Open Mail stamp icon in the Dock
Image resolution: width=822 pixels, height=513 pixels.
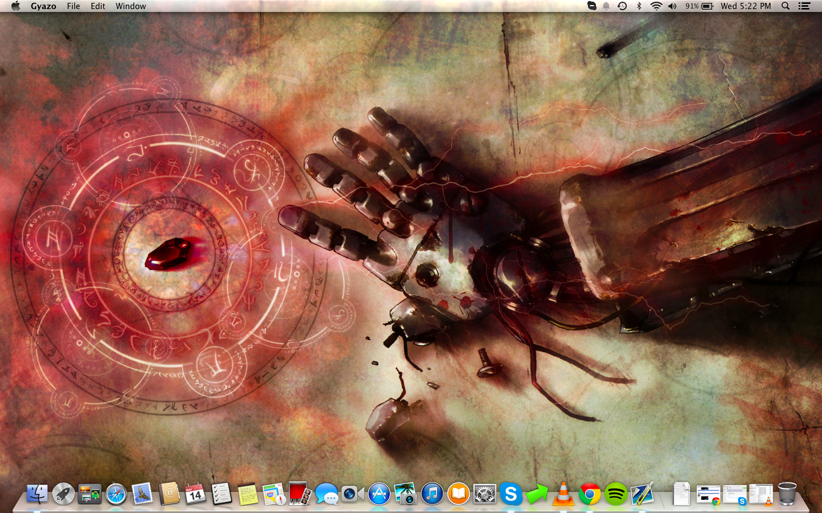point(142,494)
